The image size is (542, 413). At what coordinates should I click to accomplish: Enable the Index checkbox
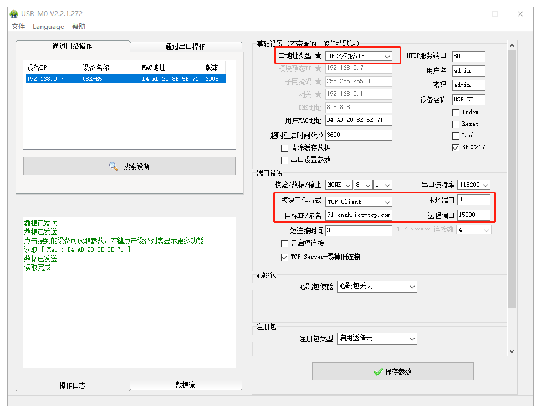pyautogui.click(x=456, y=113)
